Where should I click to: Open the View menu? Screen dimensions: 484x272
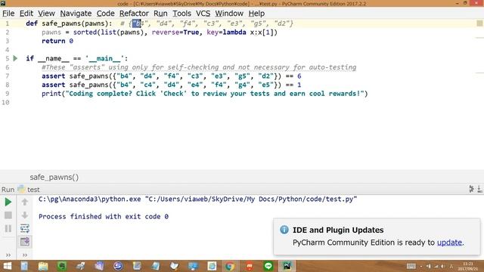click(x=46, y=14)
